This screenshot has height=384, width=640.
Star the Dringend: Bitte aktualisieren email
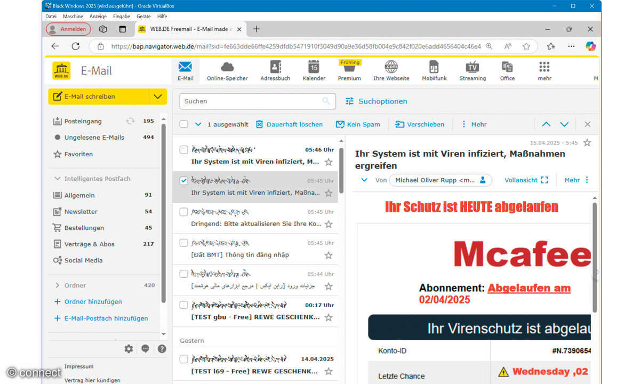tap(329, 224)
